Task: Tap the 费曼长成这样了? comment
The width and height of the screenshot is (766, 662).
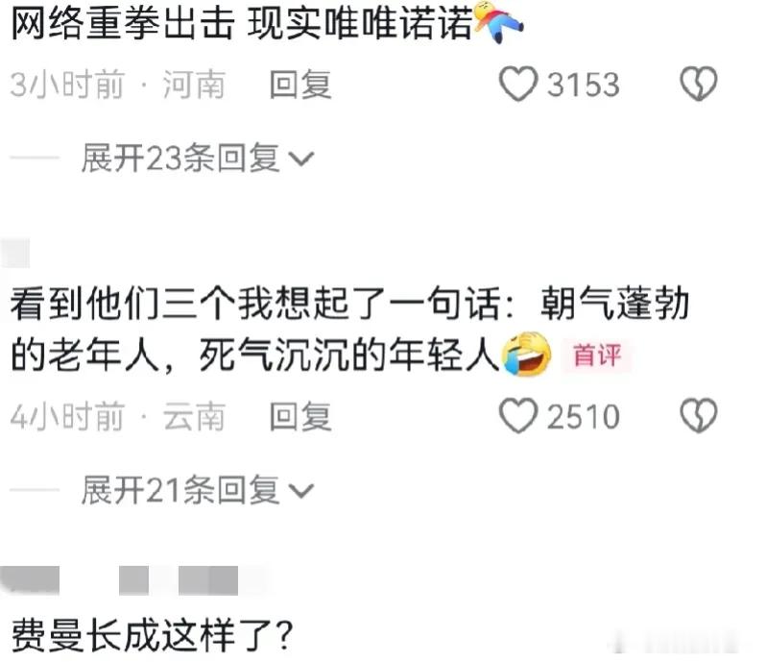Action: 152,635
